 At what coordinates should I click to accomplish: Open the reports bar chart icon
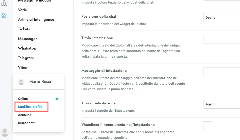tap(4, 3)
